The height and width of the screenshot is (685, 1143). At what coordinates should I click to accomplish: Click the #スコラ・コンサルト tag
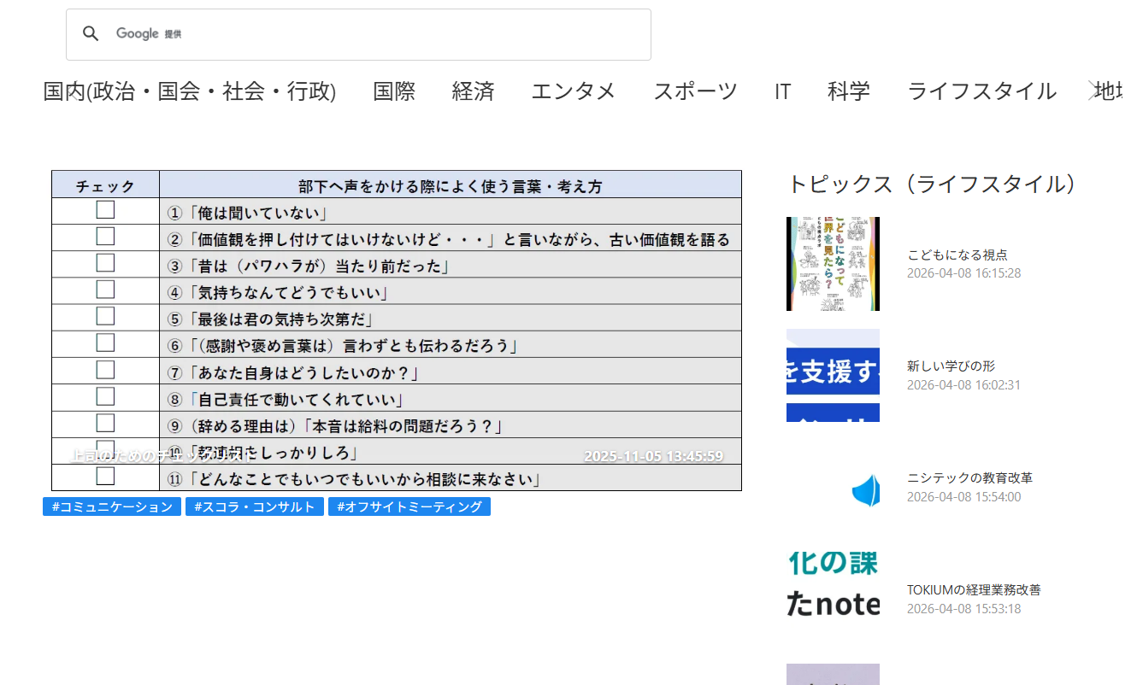click(x=255, y=506)
